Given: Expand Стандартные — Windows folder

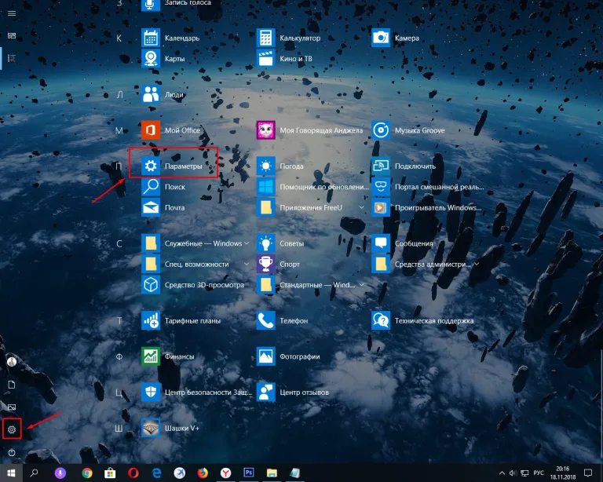Looking at the screenshot, I should (x=361, y=285).
